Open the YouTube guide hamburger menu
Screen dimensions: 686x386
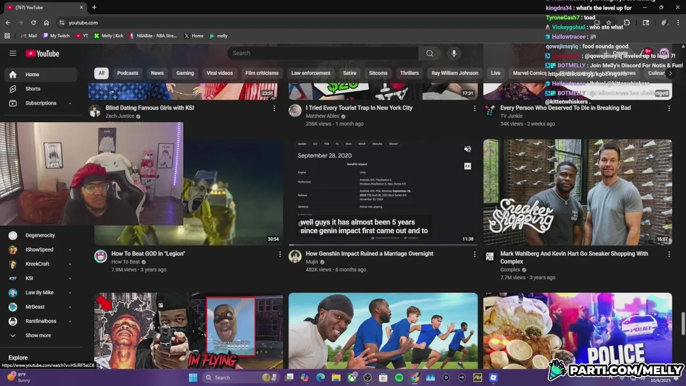point(13,53)
